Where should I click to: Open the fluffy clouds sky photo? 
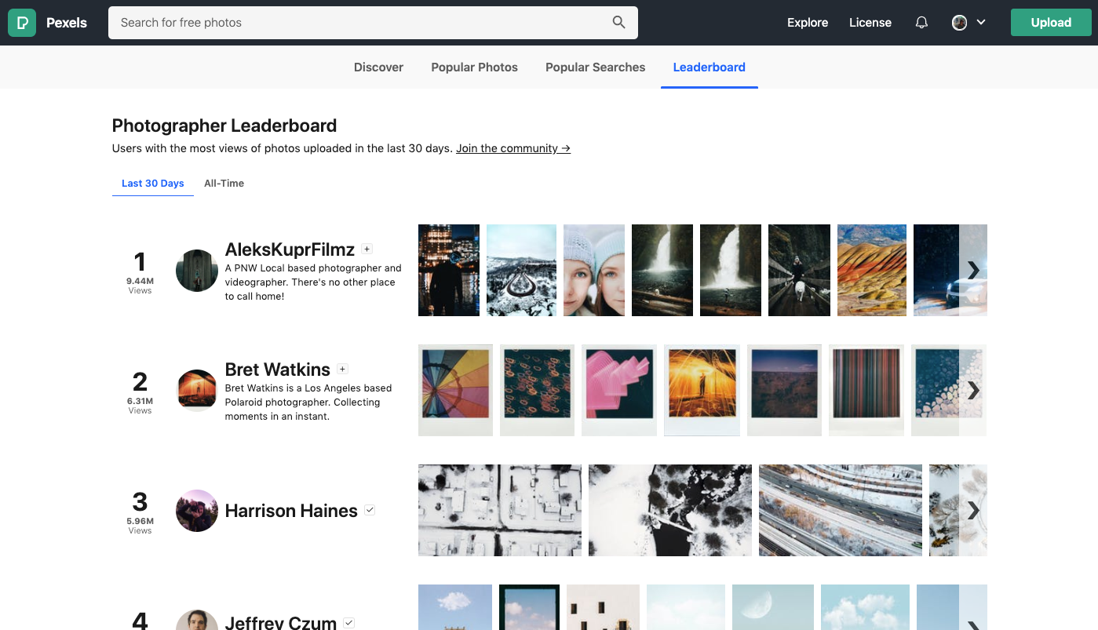tap(865, 607)
